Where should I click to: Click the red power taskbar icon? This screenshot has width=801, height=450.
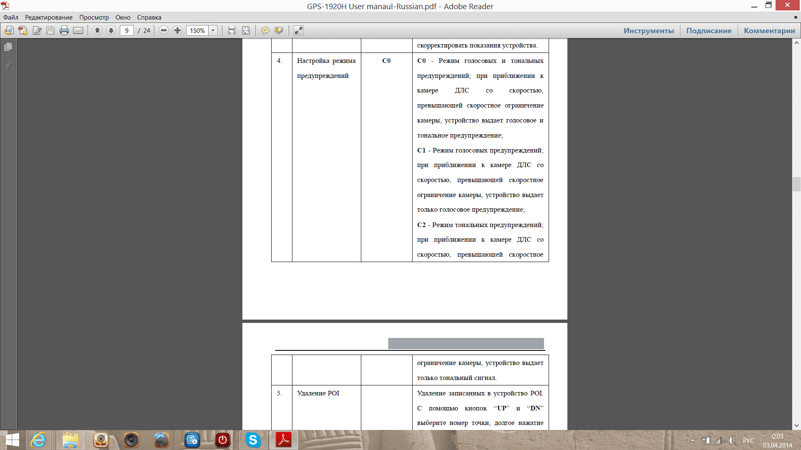(222, 440)
